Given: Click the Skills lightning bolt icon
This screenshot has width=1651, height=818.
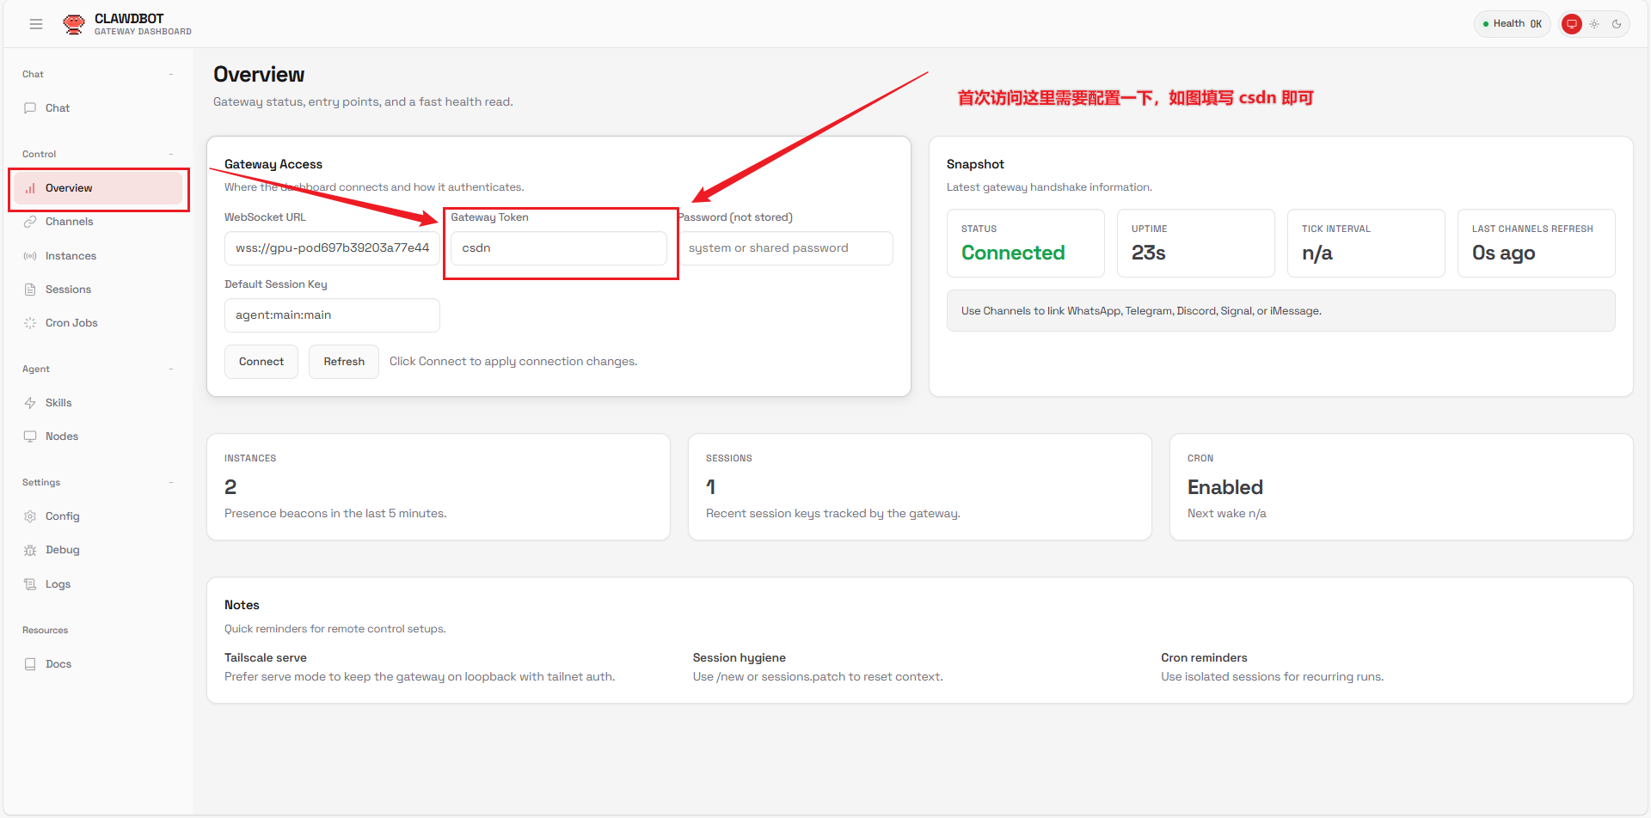Looking at the screenshot, I should click(30, 403).
